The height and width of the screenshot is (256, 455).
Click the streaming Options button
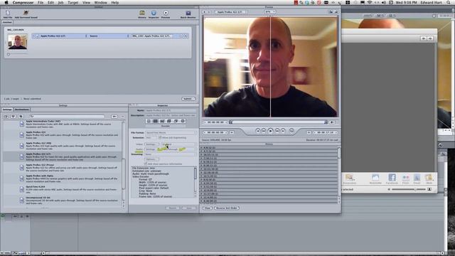(151, 159)
